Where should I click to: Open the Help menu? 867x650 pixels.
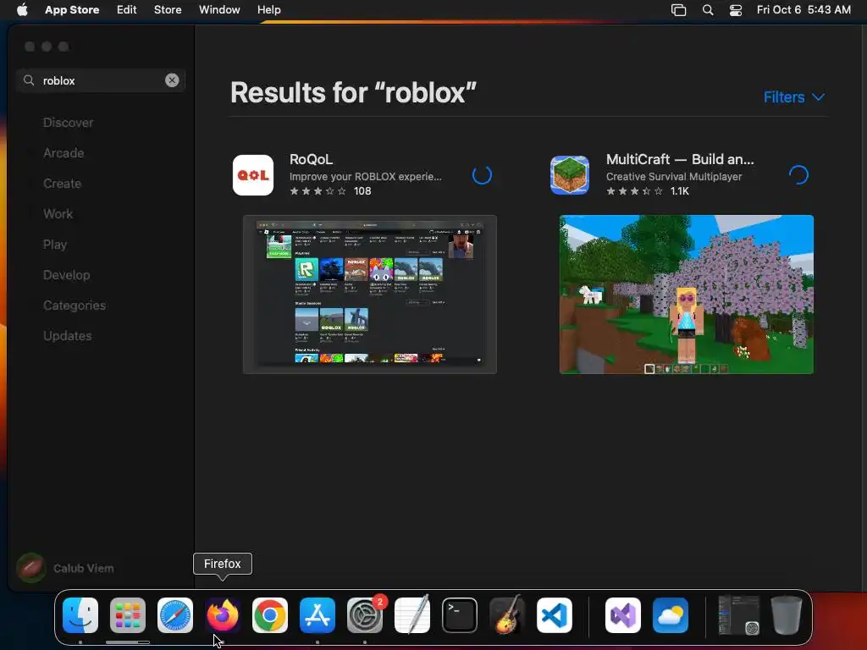pyautogui.click(x=268, y=10)
